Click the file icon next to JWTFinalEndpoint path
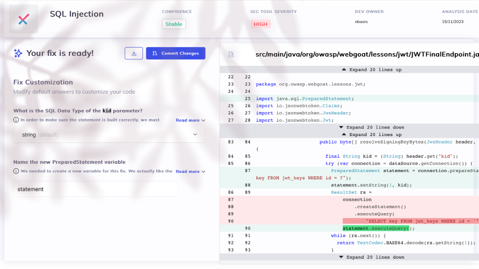479x269 pixels. (231, 54)
